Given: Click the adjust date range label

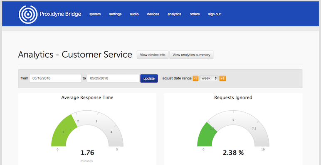Looking at the screenshot, I should tap(177, 78).
